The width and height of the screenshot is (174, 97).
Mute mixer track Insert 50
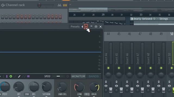pos(172,68)
